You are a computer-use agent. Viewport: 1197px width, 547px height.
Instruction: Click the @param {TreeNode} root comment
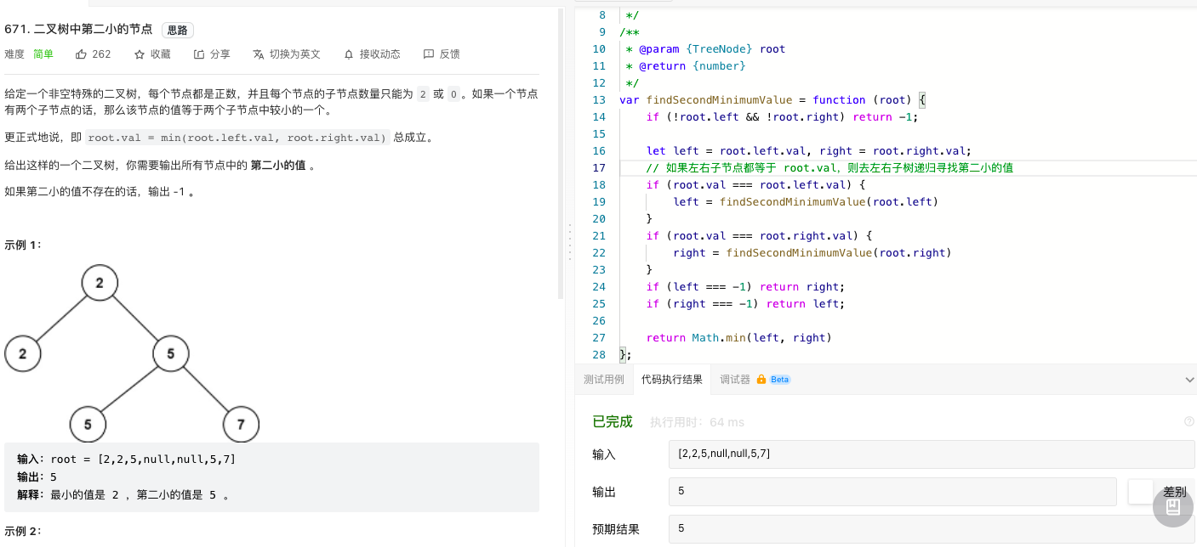705,48
